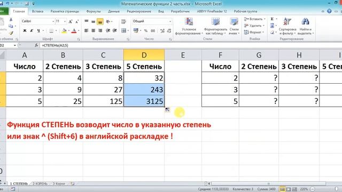Image resolution: width=342 pixels, height=192 pixels.
Task: Click the Clear eraser icon
Action: coord(272,33)
